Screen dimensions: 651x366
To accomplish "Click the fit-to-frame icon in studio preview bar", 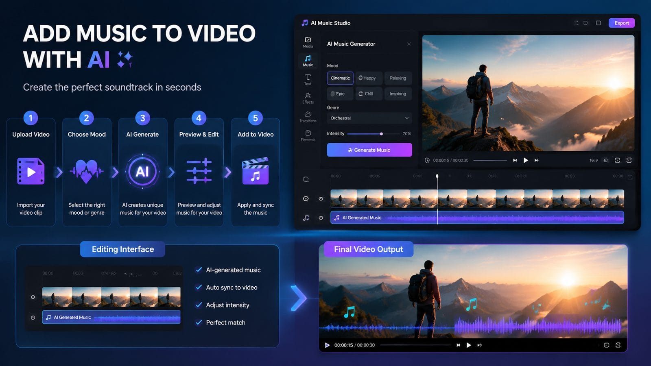I will (x=617, y=160).
